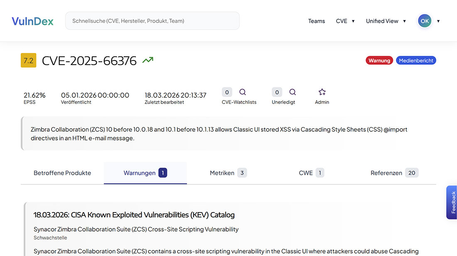Click the blue Medienbericht tag
The height and width of the screenshot is (256, 457).
pyautogui.click(x=416, y=60)
